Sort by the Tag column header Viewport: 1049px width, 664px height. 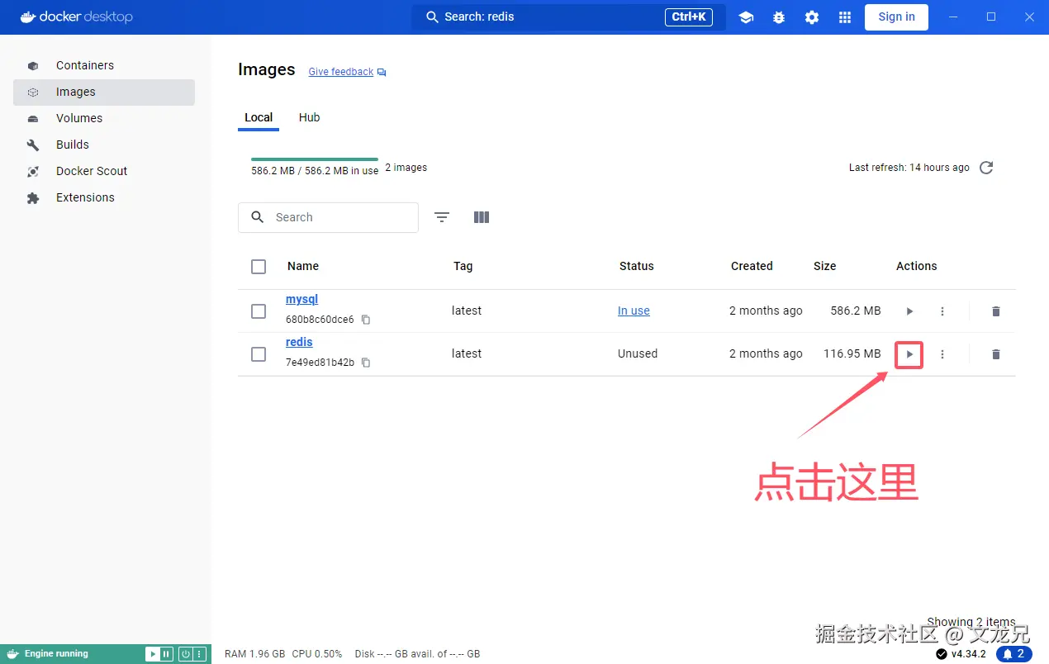pos(463,266)
